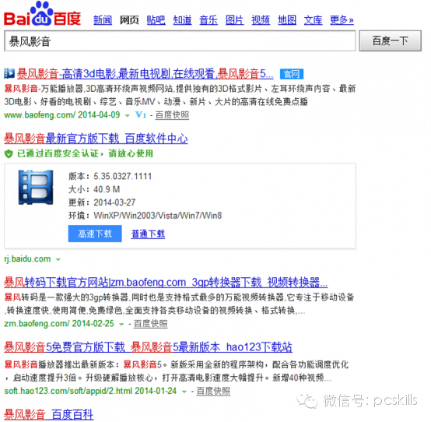Click environment text WinXP/Win2003/Vista/Win7/Win8

tap(158, 216)
